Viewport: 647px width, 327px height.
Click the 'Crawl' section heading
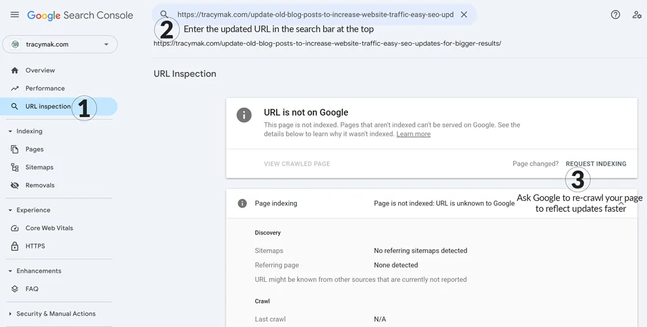pos(262,301)
